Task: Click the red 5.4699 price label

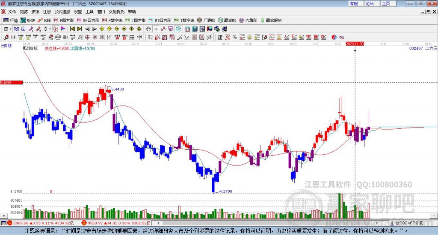Action: pyautogui.click(x=12, y=82)
